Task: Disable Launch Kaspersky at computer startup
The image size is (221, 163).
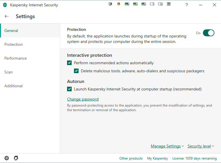Action: coord(69,89)
